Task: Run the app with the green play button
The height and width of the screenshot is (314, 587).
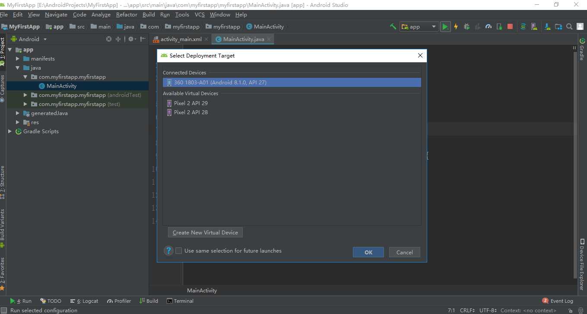Action: [445, 26]
